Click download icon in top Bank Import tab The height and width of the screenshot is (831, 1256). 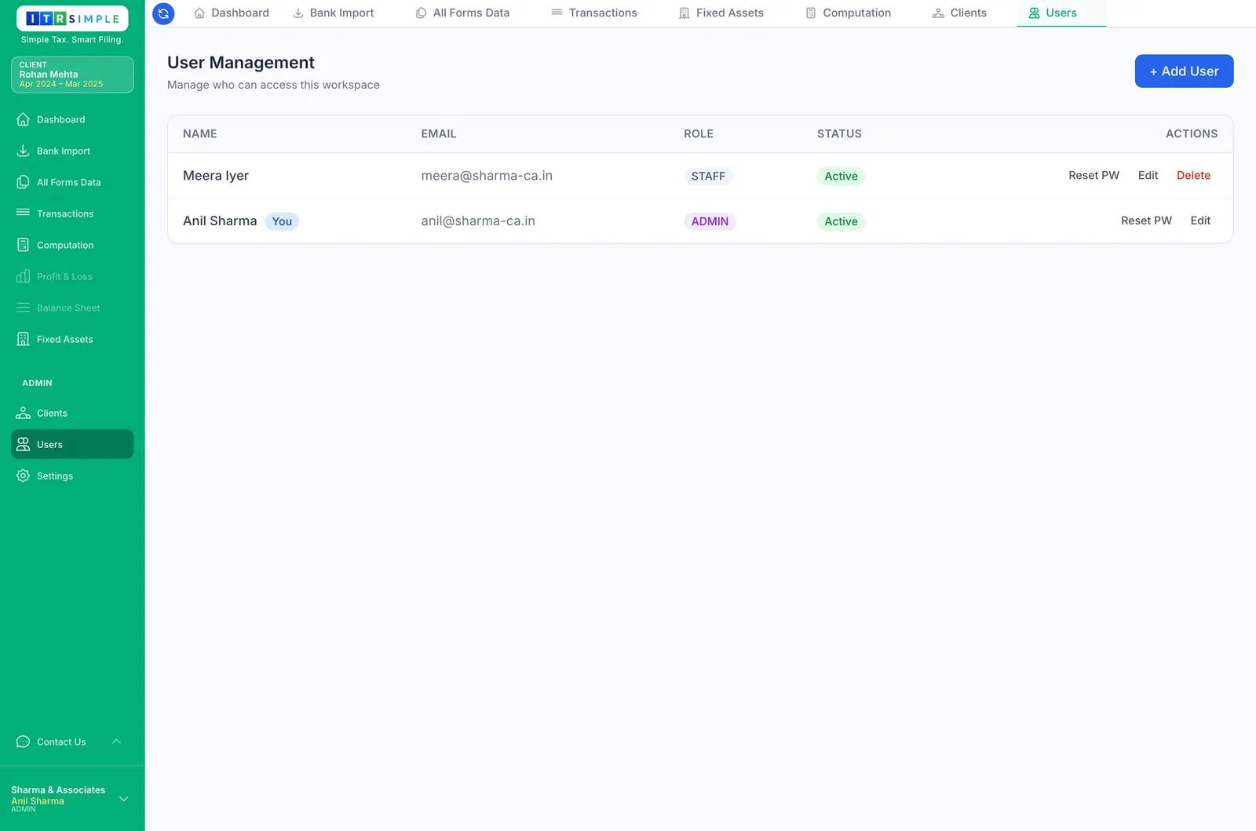[x=298, y=13]
